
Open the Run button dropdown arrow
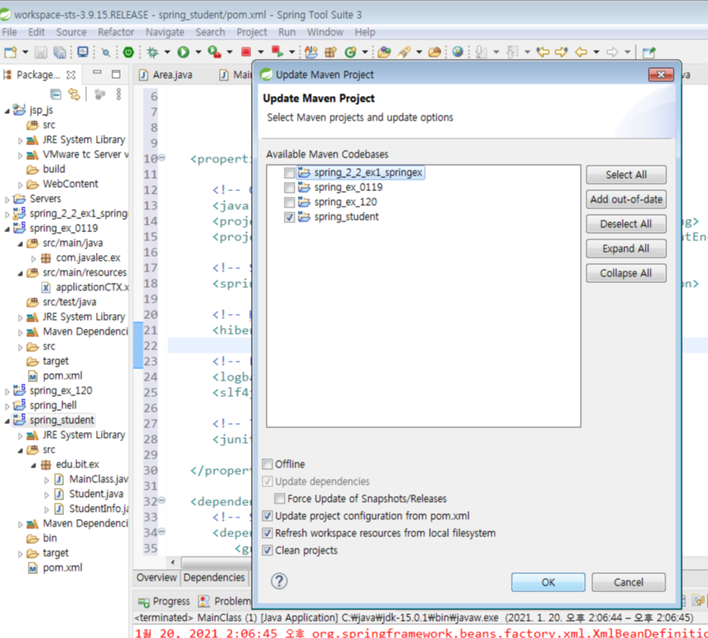click(198, 52)
